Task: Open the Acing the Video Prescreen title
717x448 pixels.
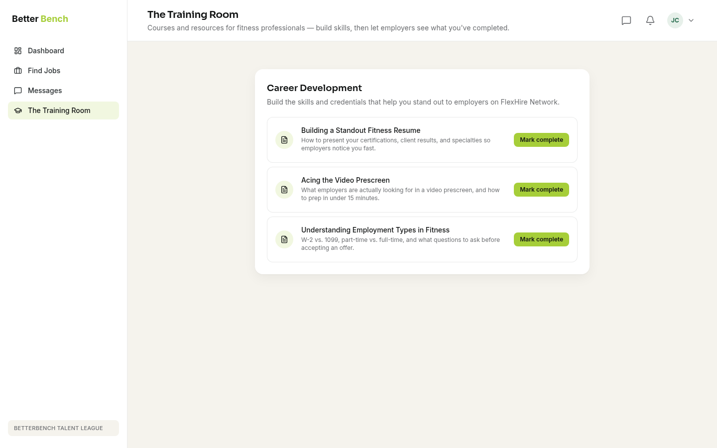Action: [x=346, y=180]
